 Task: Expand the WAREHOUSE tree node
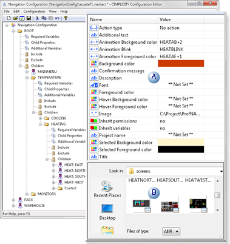13,206
